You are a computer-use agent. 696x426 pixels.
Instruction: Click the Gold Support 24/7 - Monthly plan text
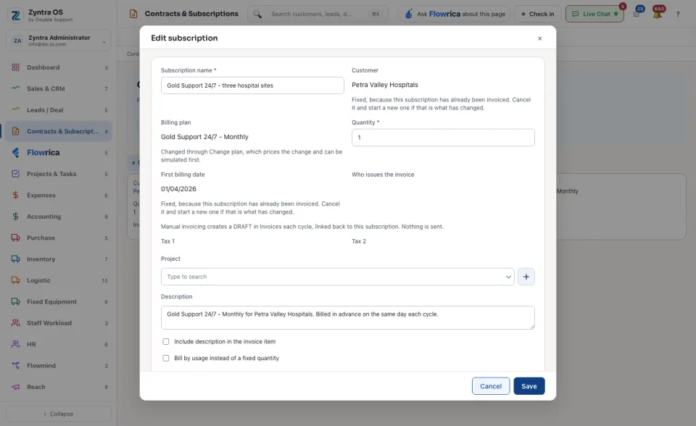pos(204,137)
